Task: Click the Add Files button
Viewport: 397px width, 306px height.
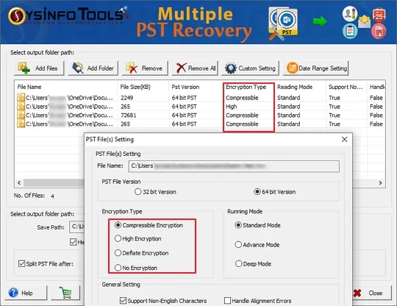Action: 39,68
